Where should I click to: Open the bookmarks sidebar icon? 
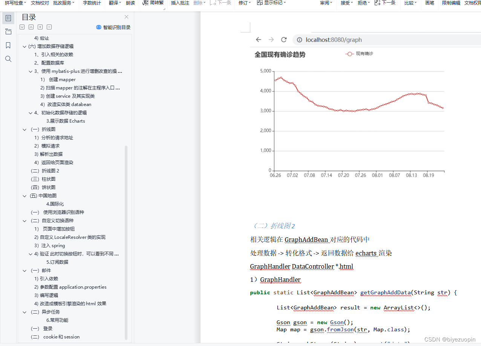[x=8, y=45]
